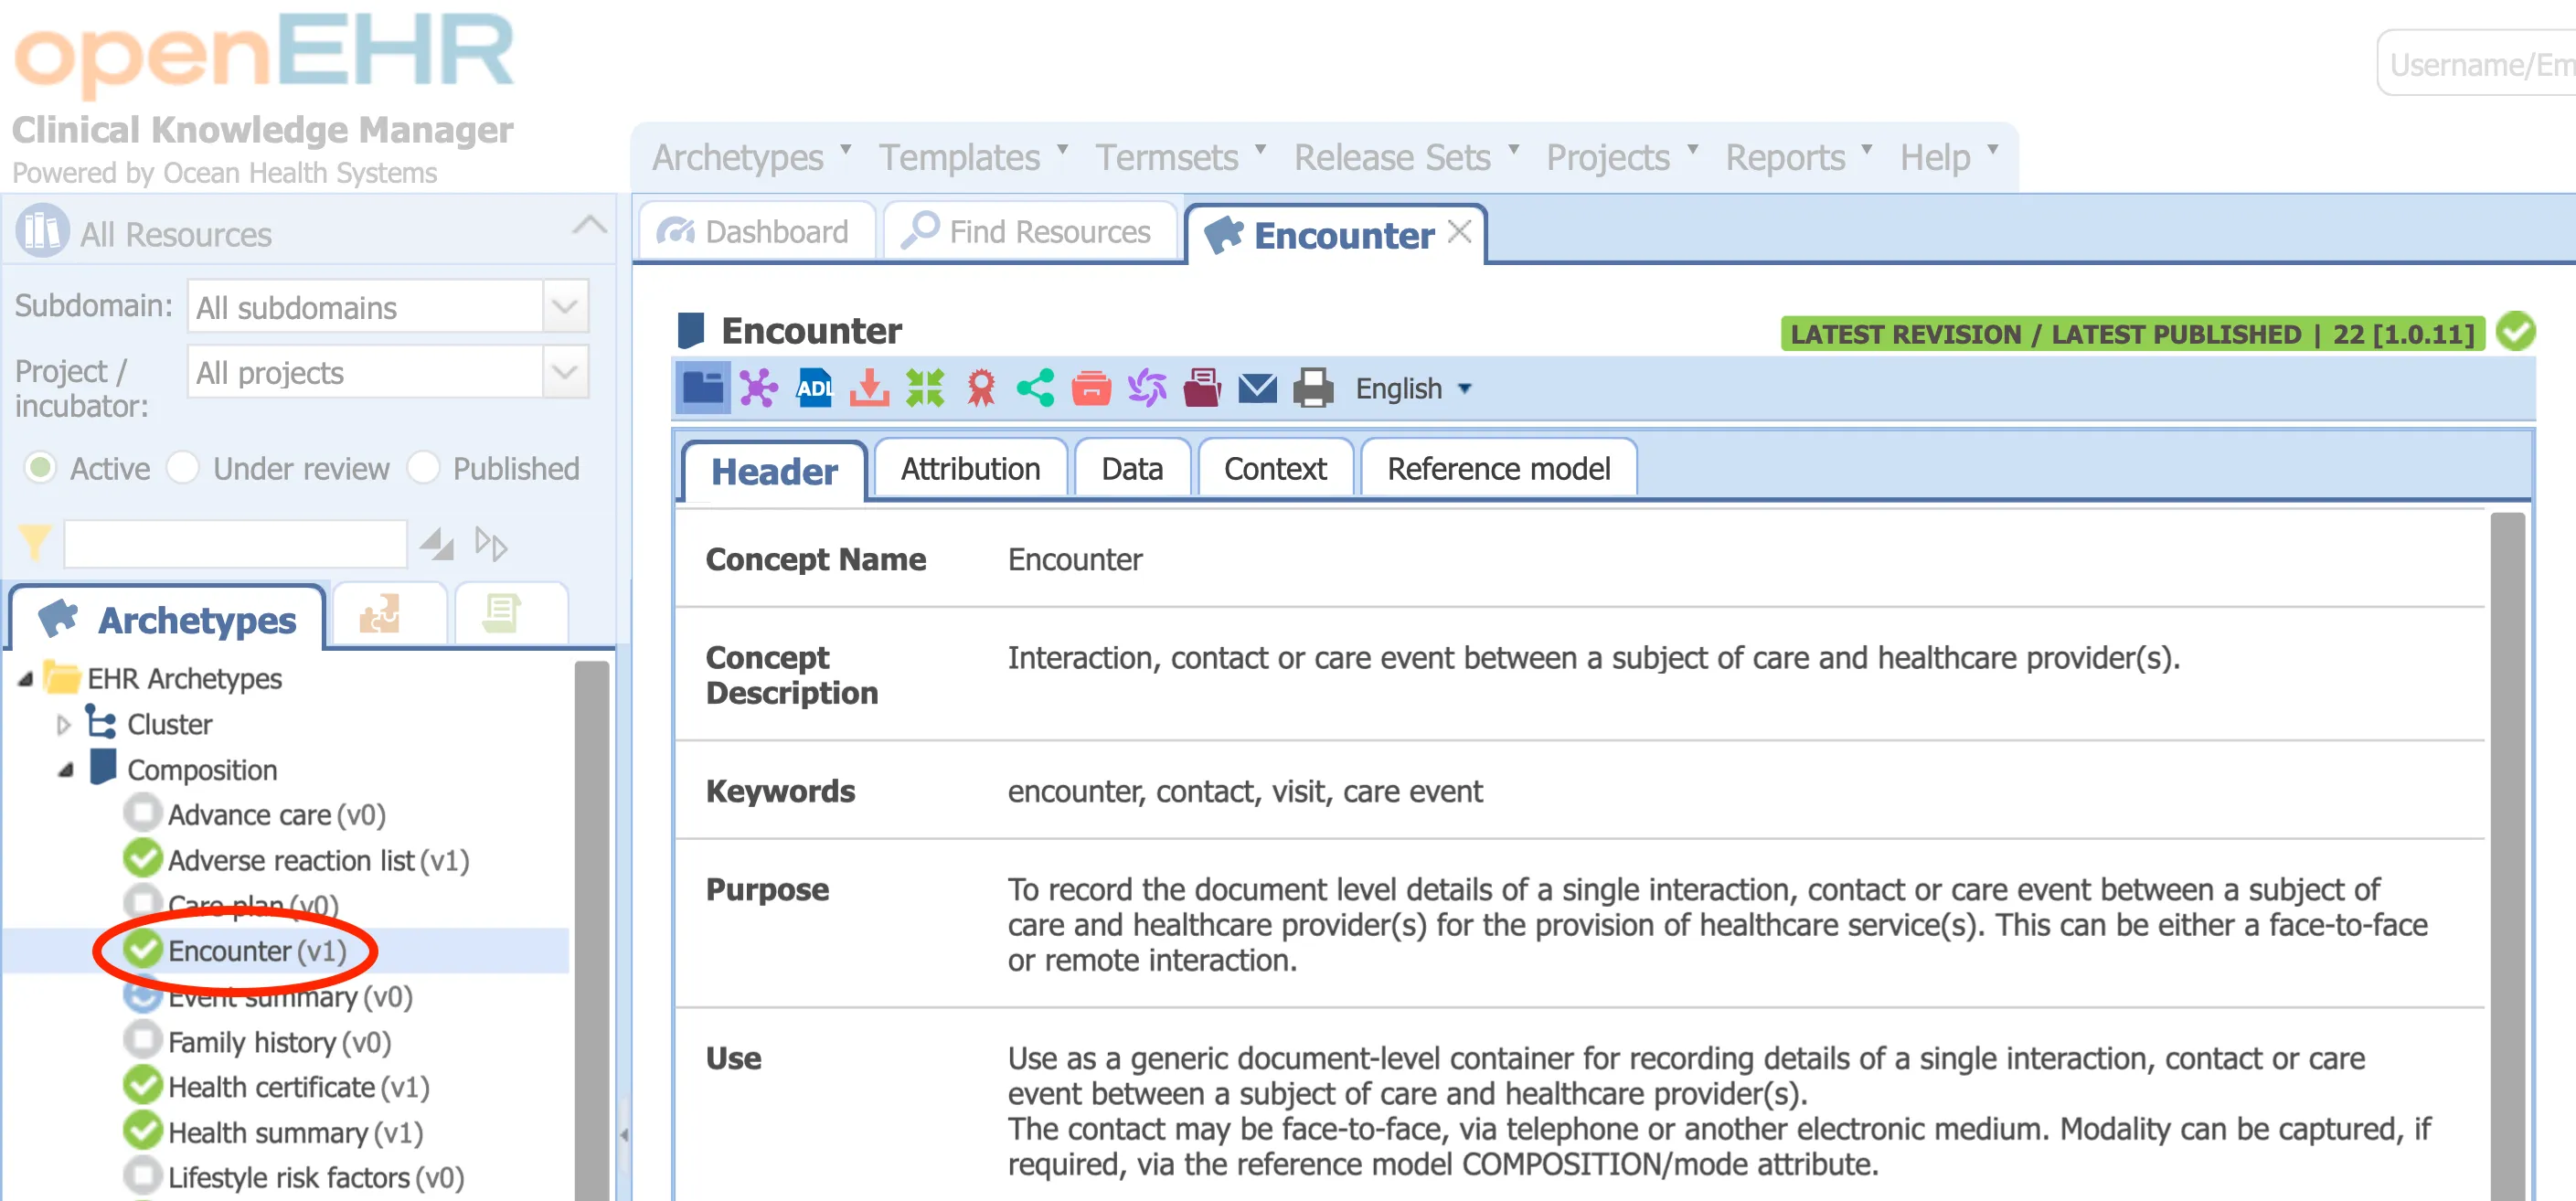Select the Under review radio button
This screenshot has width=2576, height=1201.
[184, 468]
